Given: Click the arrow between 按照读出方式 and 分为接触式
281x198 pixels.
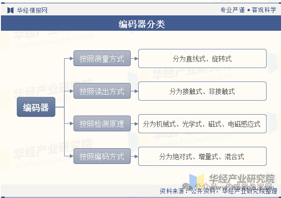Looking at the screenshot, I should tap(134, 91).
